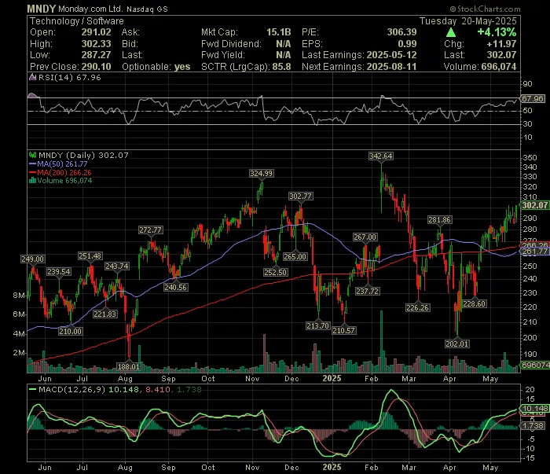The width and height of the screenshot is (550, 474).
Task: Click the Optionable: yes entry
Action: pos(156,67)
